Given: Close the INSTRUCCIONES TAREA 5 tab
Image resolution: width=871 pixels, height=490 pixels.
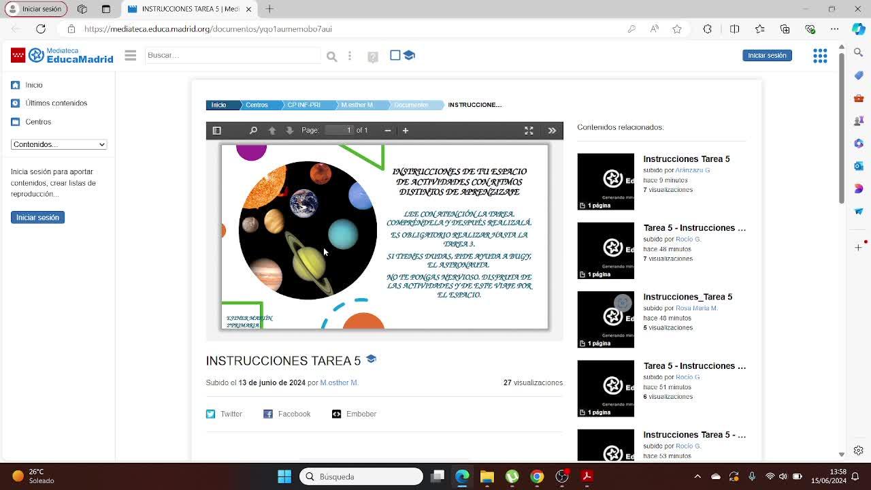Looking at the screenshot, I should point(248,9).
